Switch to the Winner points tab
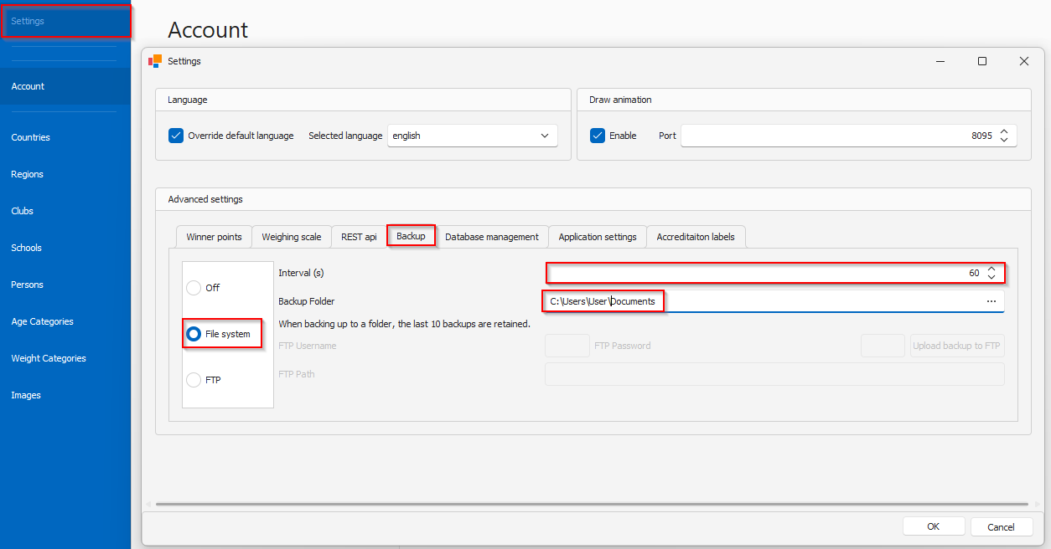 (214, 237)
